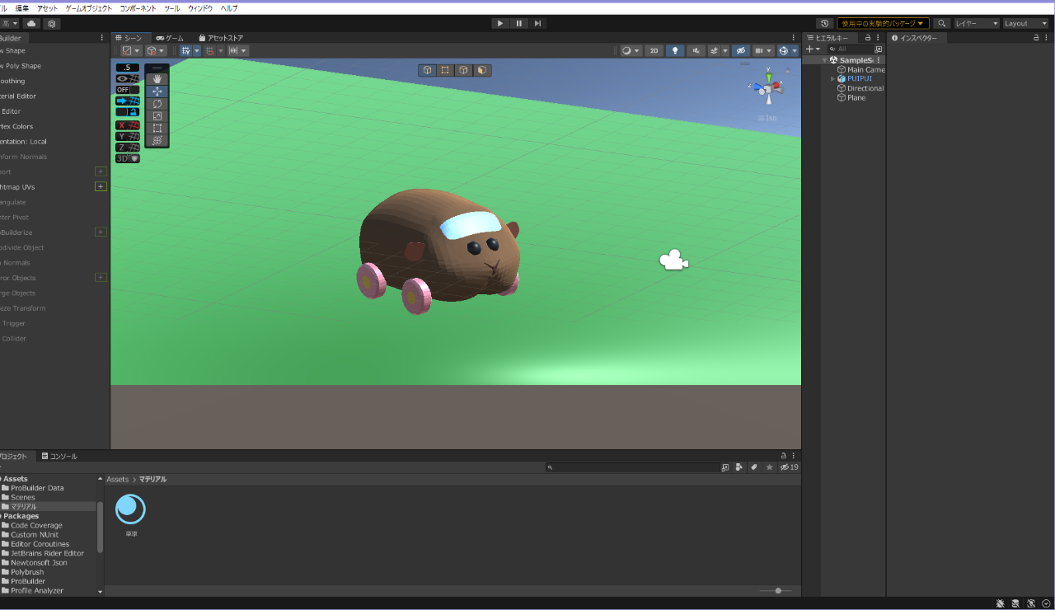Open the undo history clock icon
Screen dimensions: 1055x610
(824, 24)
